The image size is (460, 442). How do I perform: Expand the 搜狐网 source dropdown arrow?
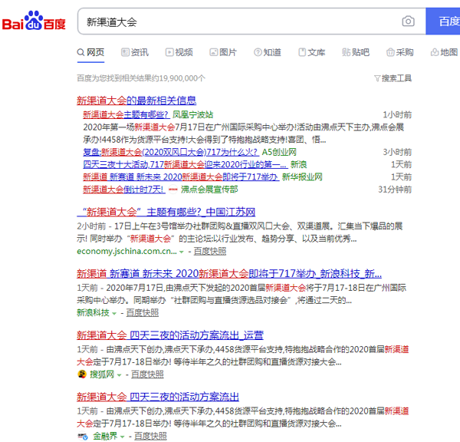(119, 375)
